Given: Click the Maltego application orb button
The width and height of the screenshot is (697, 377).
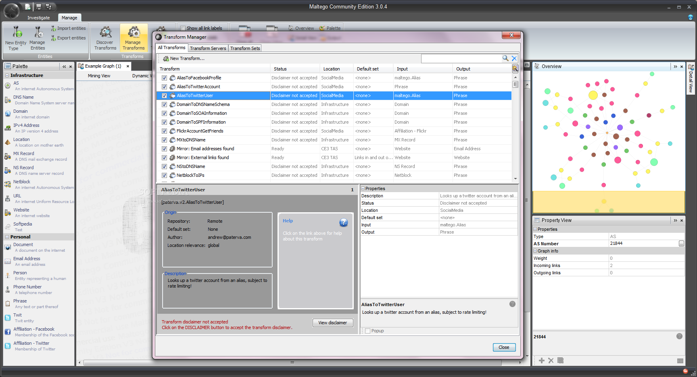Looking at the screenshot, I should [11, 11].
